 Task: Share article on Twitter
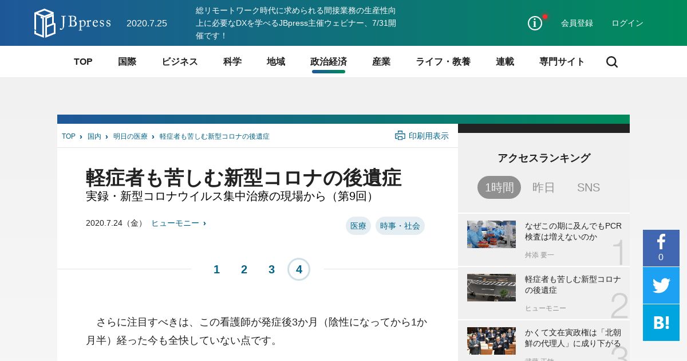(661, 285)
